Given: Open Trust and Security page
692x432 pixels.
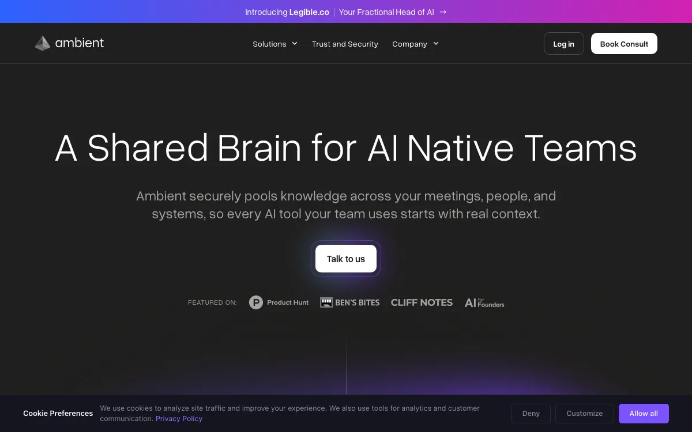Looking at the screenshot, I should [345, 44].
